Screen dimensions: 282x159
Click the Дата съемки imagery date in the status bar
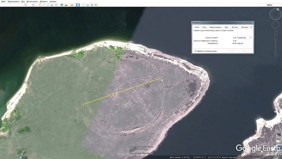pos(180,157)
